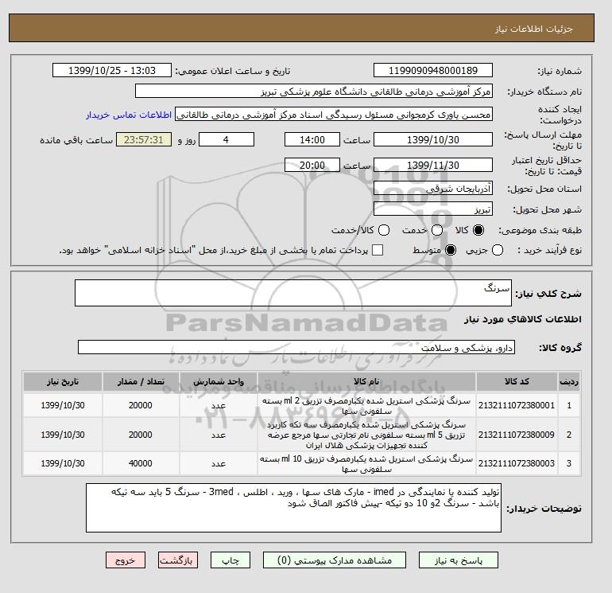The image size is (612, 593).
Task: Click the buyer organization name field
Action: tap(314, 91)
